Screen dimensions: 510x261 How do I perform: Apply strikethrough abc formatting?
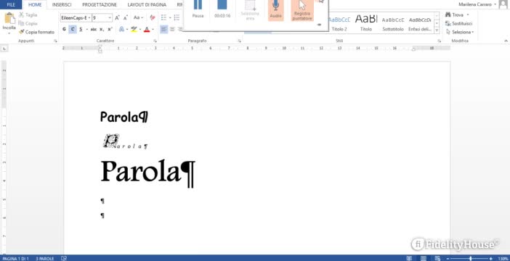click(94, 29)
